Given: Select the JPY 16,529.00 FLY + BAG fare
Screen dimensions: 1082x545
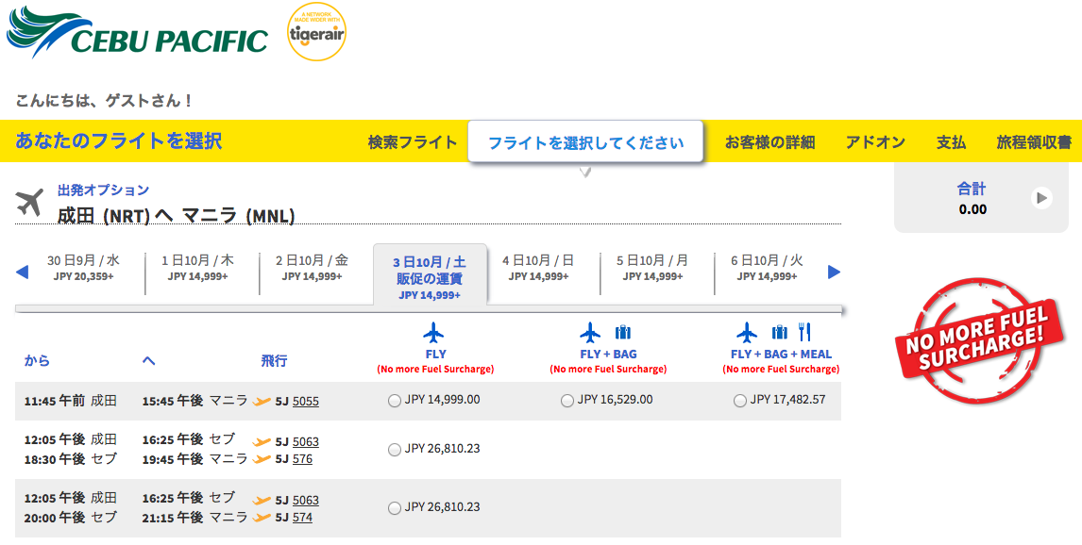Looking at the screenshot, I should (567, 401).
